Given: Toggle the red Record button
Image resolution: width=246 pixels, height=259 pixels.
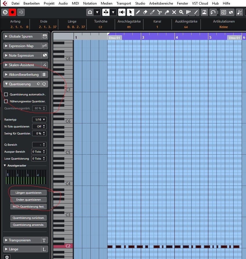Looking at the screenshot, I should [12, 12].
